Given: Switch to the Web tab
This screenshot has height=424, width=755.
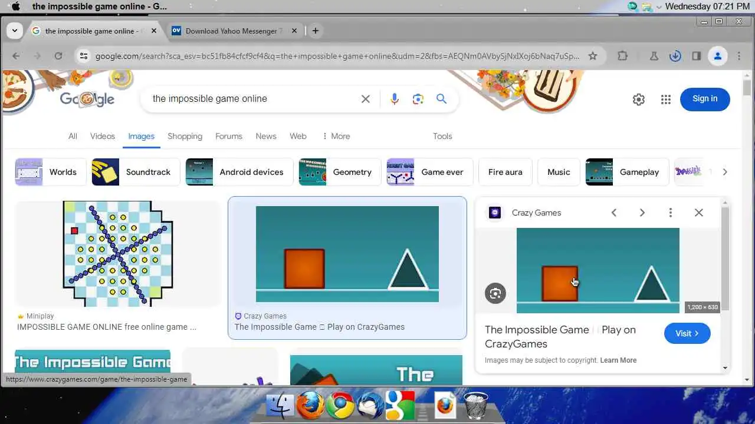Looking at the screenshot, I should click(298, 136).
